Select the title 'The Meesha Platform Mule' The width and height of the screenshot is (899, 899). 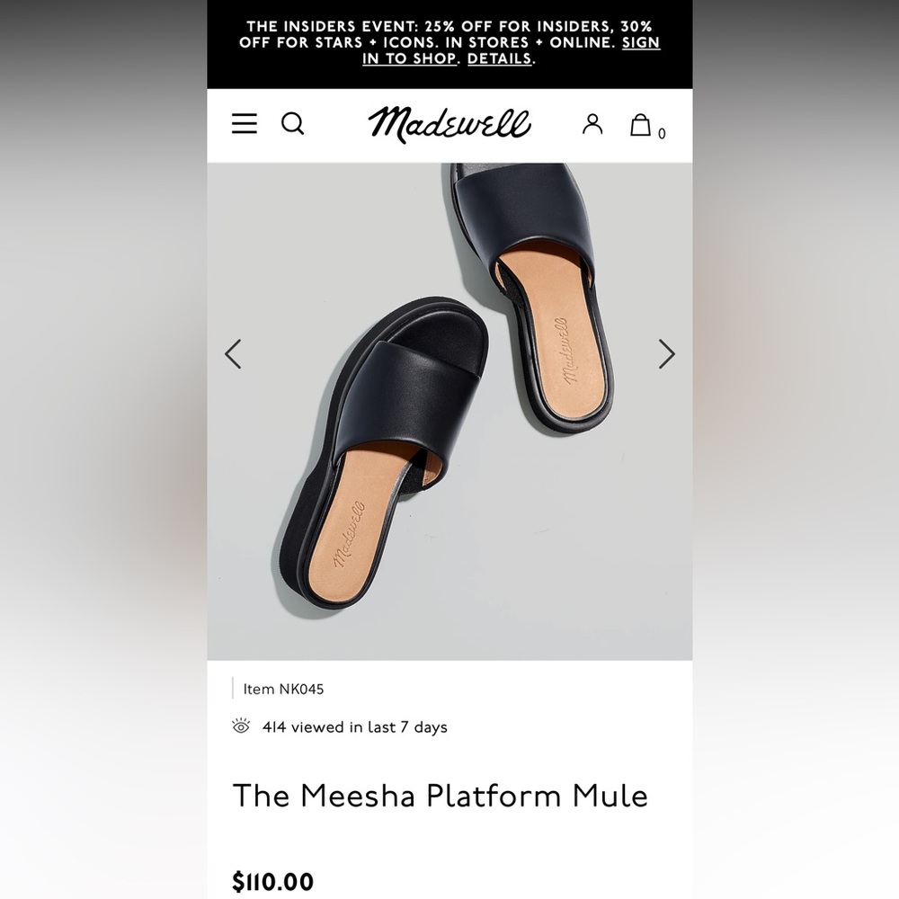pyautogui.click(x=440, y=795)
